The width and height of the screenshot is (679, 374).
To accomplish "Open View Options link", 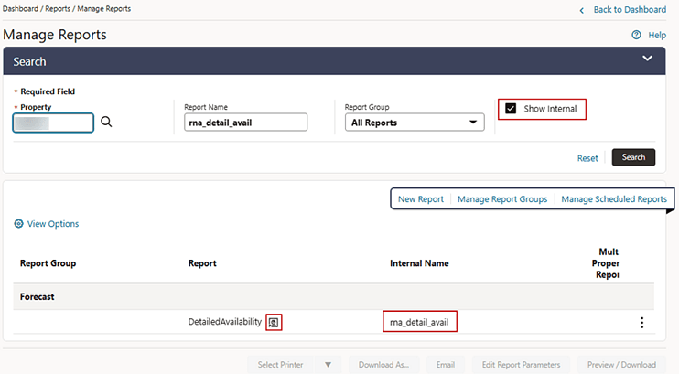I will [x=53, y=224].
